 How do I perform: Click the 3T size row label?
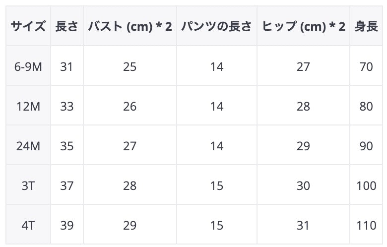[x=28, y=185]
